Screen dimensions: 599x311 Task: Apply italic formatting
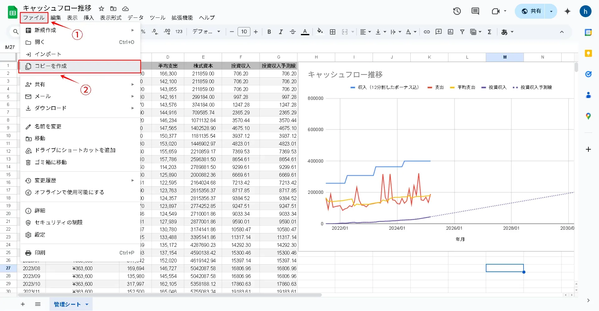(281, 31)
